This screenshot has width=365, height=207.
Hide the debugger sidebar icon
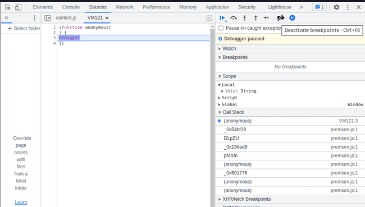tap(209, 18)
